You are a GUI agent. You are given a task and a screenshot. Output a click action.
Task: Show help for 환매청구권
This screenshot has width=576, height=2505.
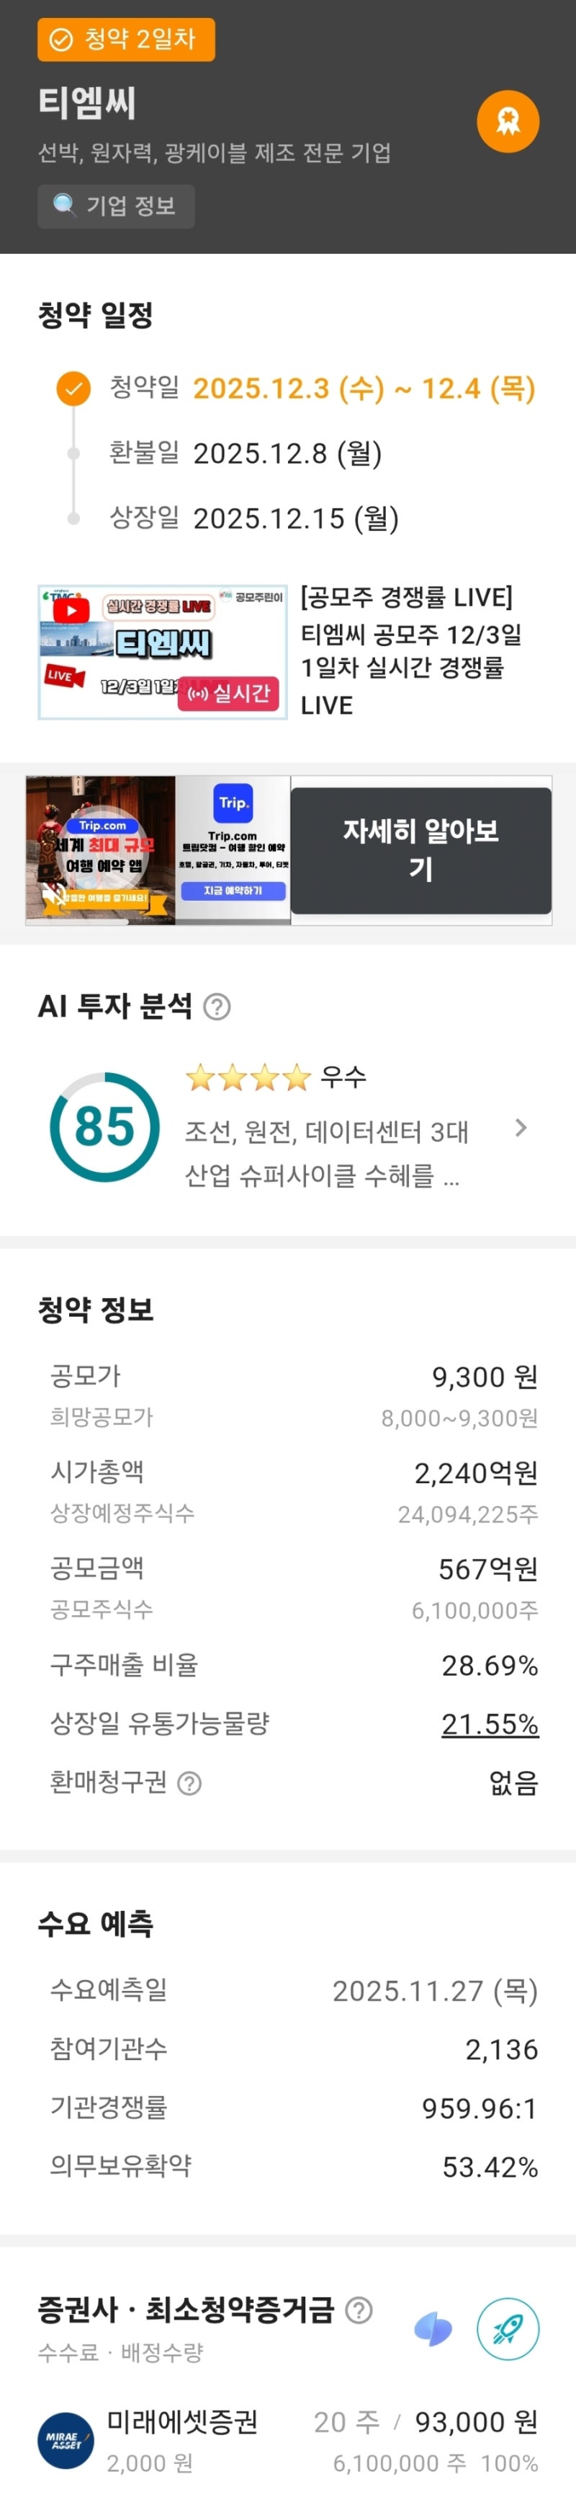coord(189,1782)
